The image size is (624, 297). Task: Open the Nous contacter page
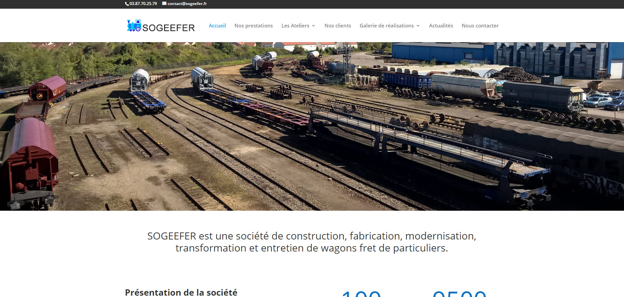click(480, 26)
